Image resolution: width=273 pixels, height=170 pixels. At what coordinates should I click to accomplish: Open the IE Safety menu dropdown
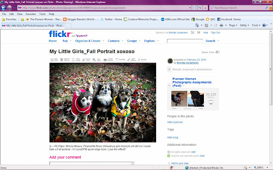(x=244, y=25)
